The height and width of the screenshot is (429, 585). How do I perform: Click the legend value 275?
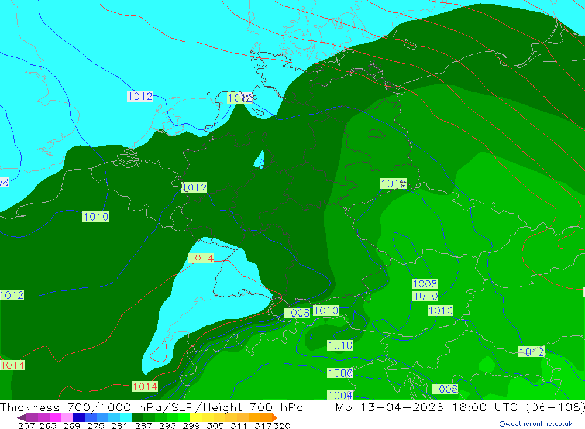coord(95,426)
